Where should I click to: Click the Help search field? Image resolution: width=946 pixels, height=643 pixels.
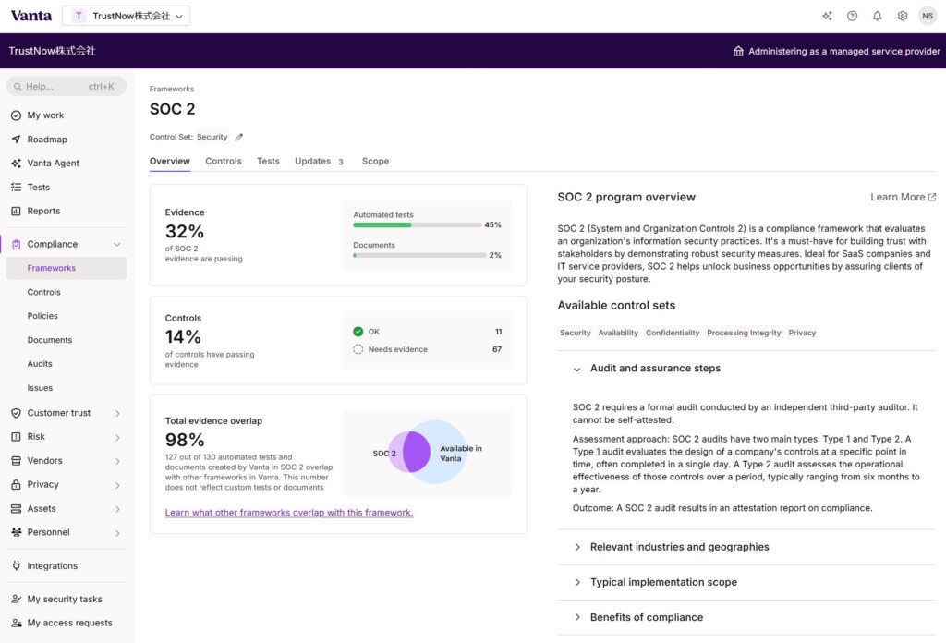pyautogui.click(x=67, y=87)
